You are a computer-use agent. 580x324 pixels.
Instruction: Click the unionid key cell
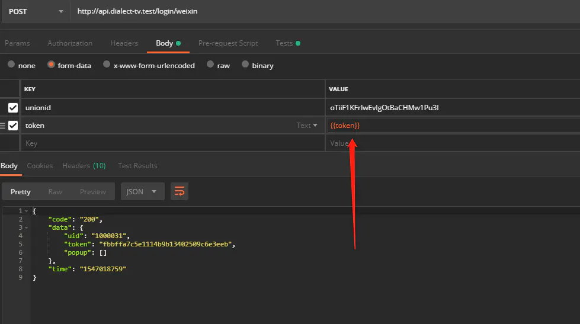pyautogui.click(x=173, y=108)
